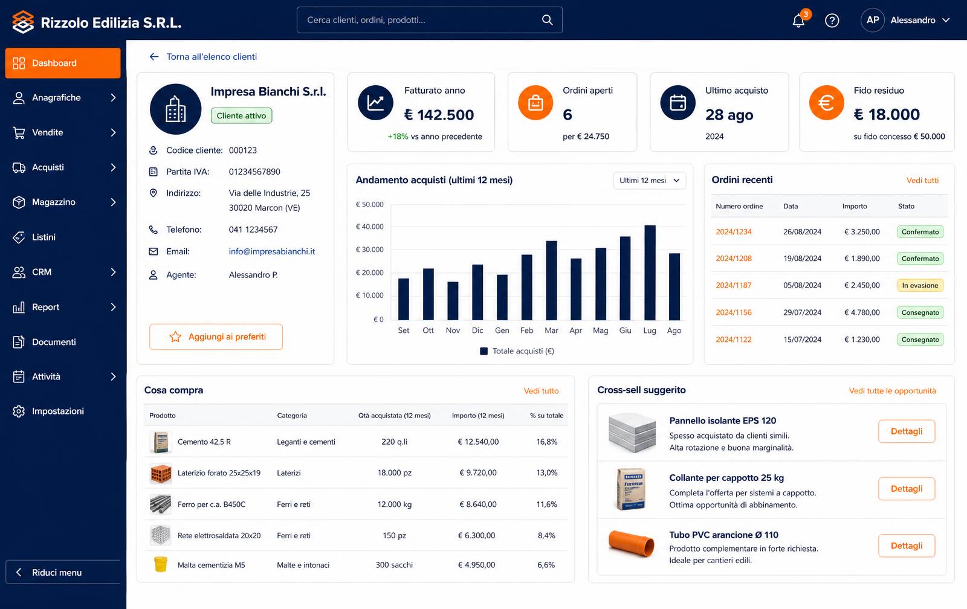Open the help question mark icon
The height and width of the screenshot is (609, 967).
pos(832,21)
